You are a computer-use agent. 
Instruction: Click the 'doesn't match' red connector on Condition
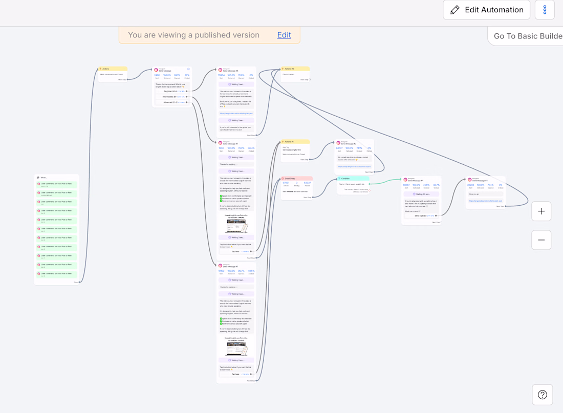370,191
